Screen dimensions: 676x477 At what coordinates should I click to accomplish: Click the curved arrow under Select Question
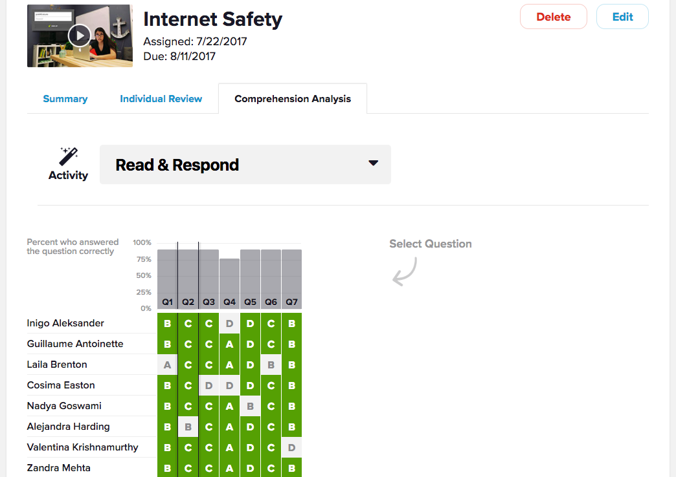tap(404, 271)
